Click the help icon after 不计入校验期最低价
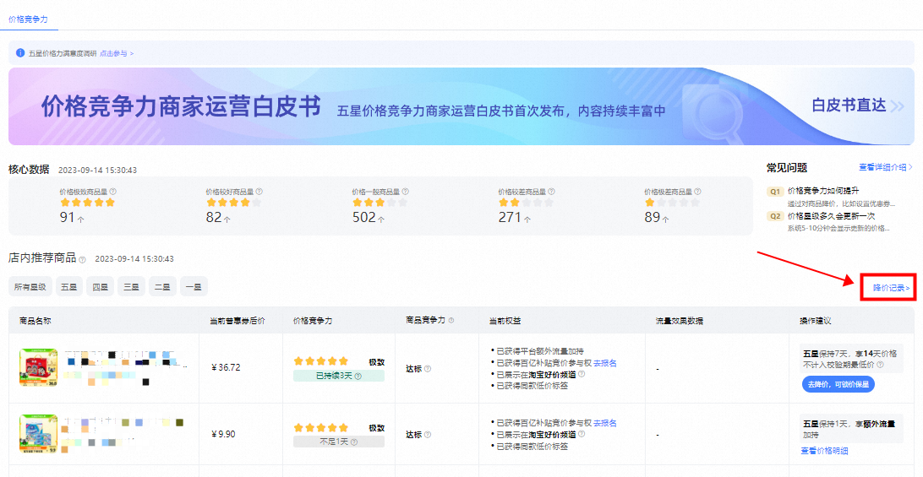Screen dimensions: 923x477 point(879,365)
